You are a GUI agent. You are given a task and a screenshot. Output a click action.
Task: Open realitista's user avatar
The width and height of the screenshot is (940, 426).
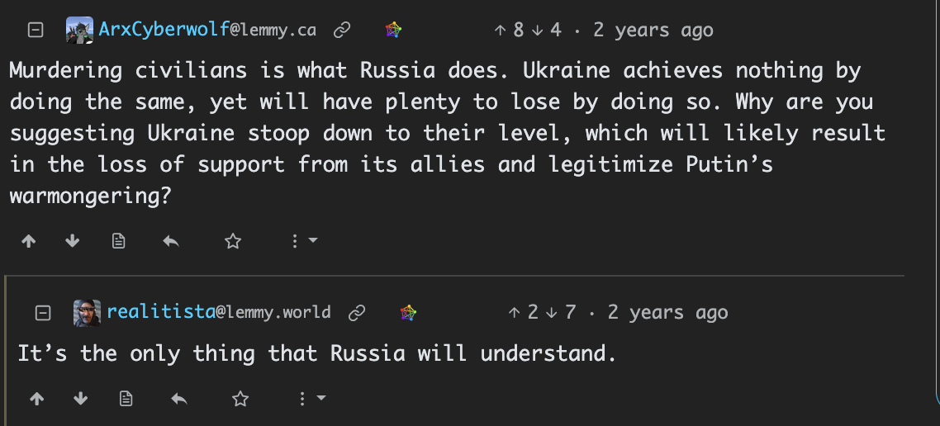pyautogui.click(x=88, y=313)
